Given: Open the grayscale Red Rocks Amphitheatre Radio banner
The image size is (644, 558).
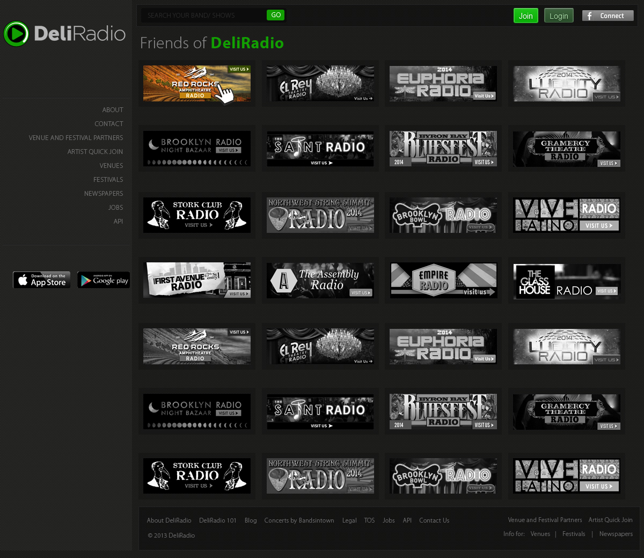Looking at the screenshot, I should click(197, 347).
